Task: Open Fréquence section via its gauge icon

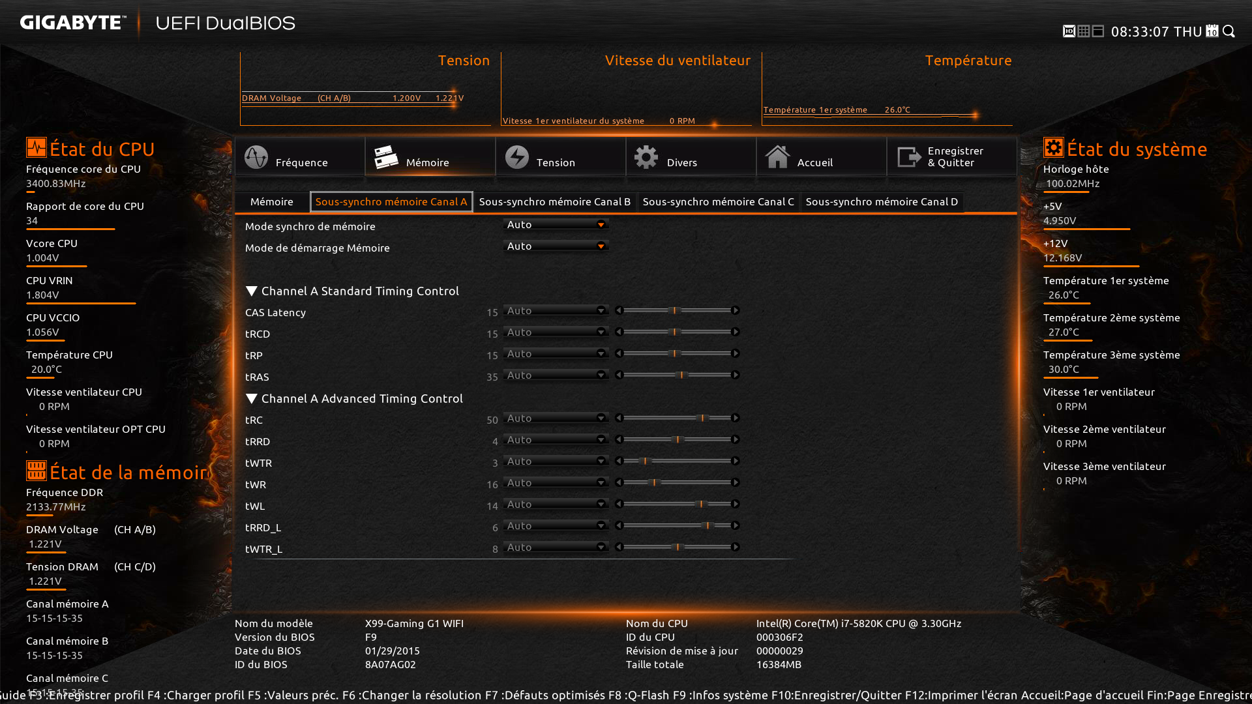Action: (x=256, y=157)
